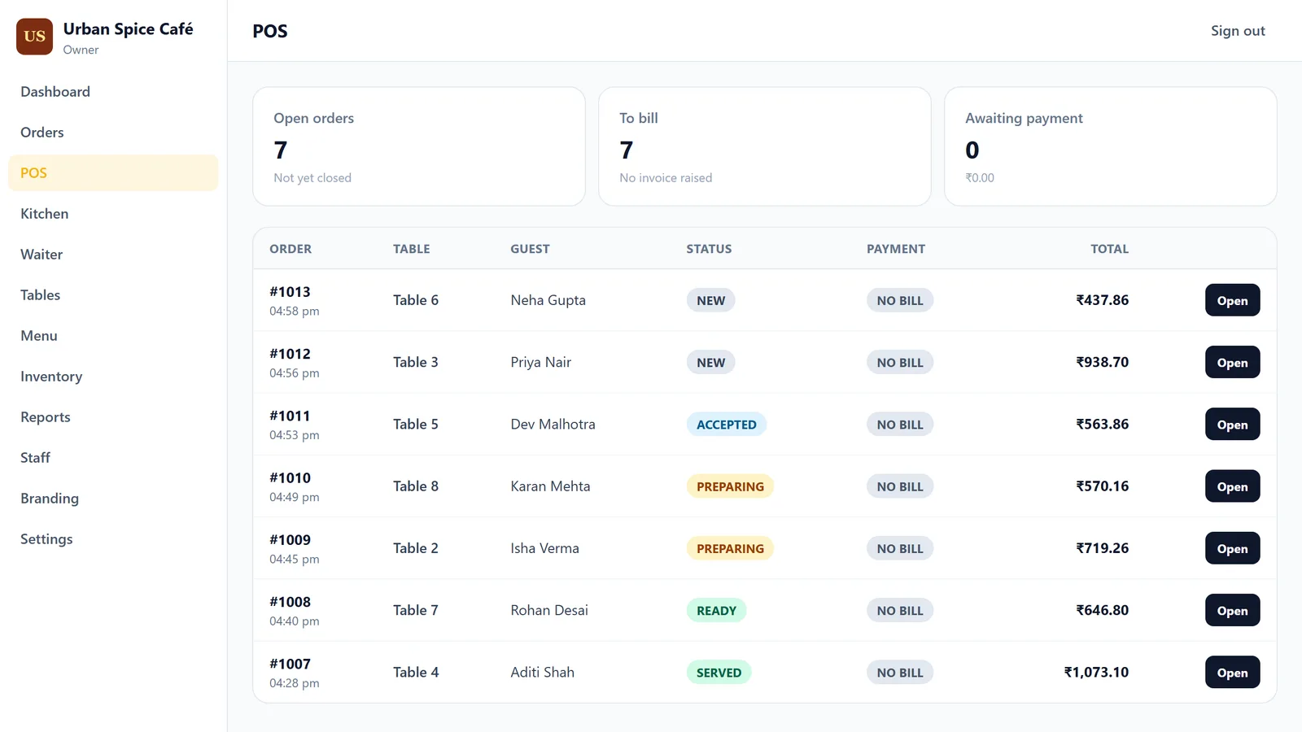Click the Open orders summary card

point(419,146)
